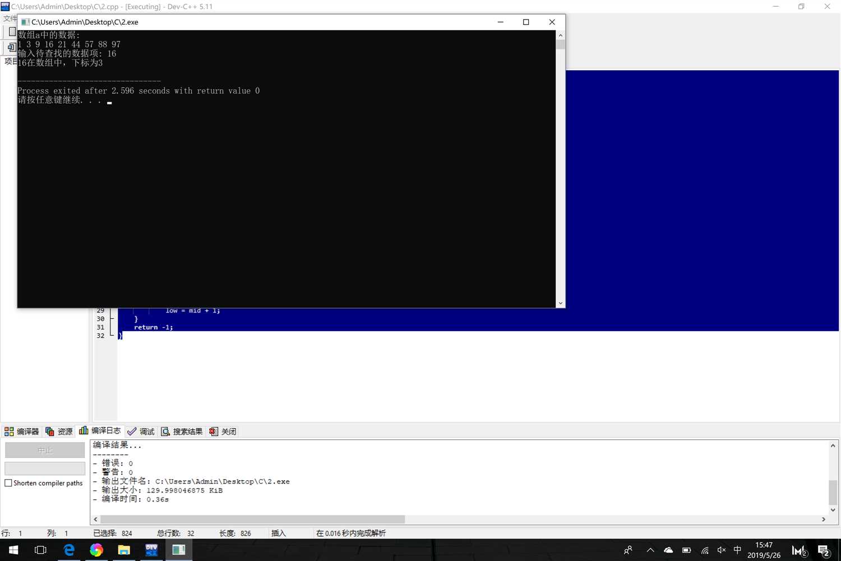Close the 2.exe console window
Screen dimensions: 841x561
552,22
